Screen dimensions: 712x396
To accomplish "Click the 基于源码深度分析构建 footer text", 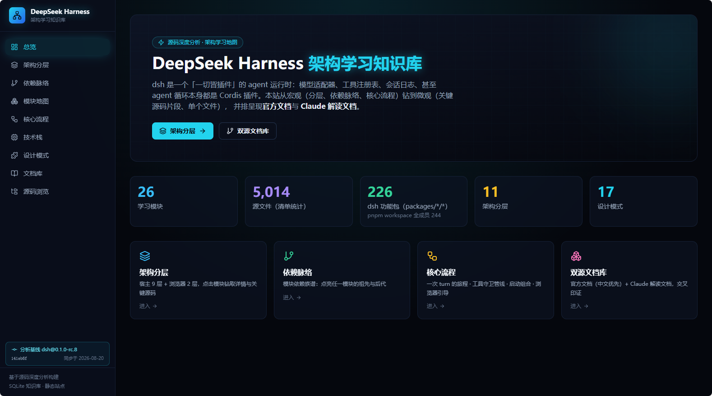I will coord(34,377).
